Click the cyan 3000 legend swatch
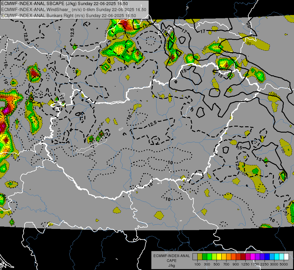Viewport: 294px width, 270px height. tap(277, 257)
